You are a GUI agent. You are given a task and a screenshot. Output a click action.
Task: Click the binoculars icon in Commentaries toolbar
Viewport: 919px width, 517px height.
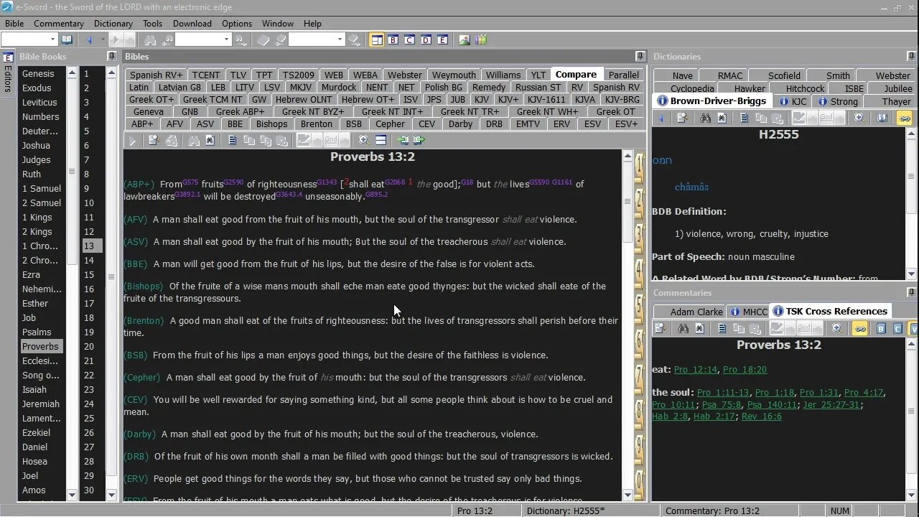tap(684, 329)
